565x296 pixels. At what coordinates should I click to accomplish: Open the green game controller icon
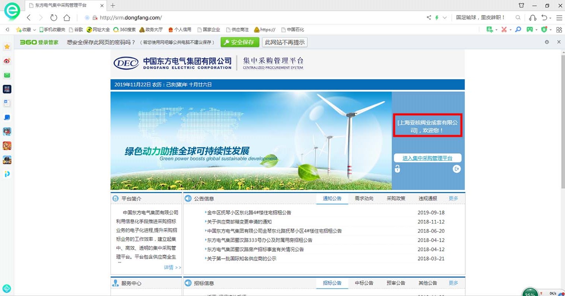pos(530,29)
